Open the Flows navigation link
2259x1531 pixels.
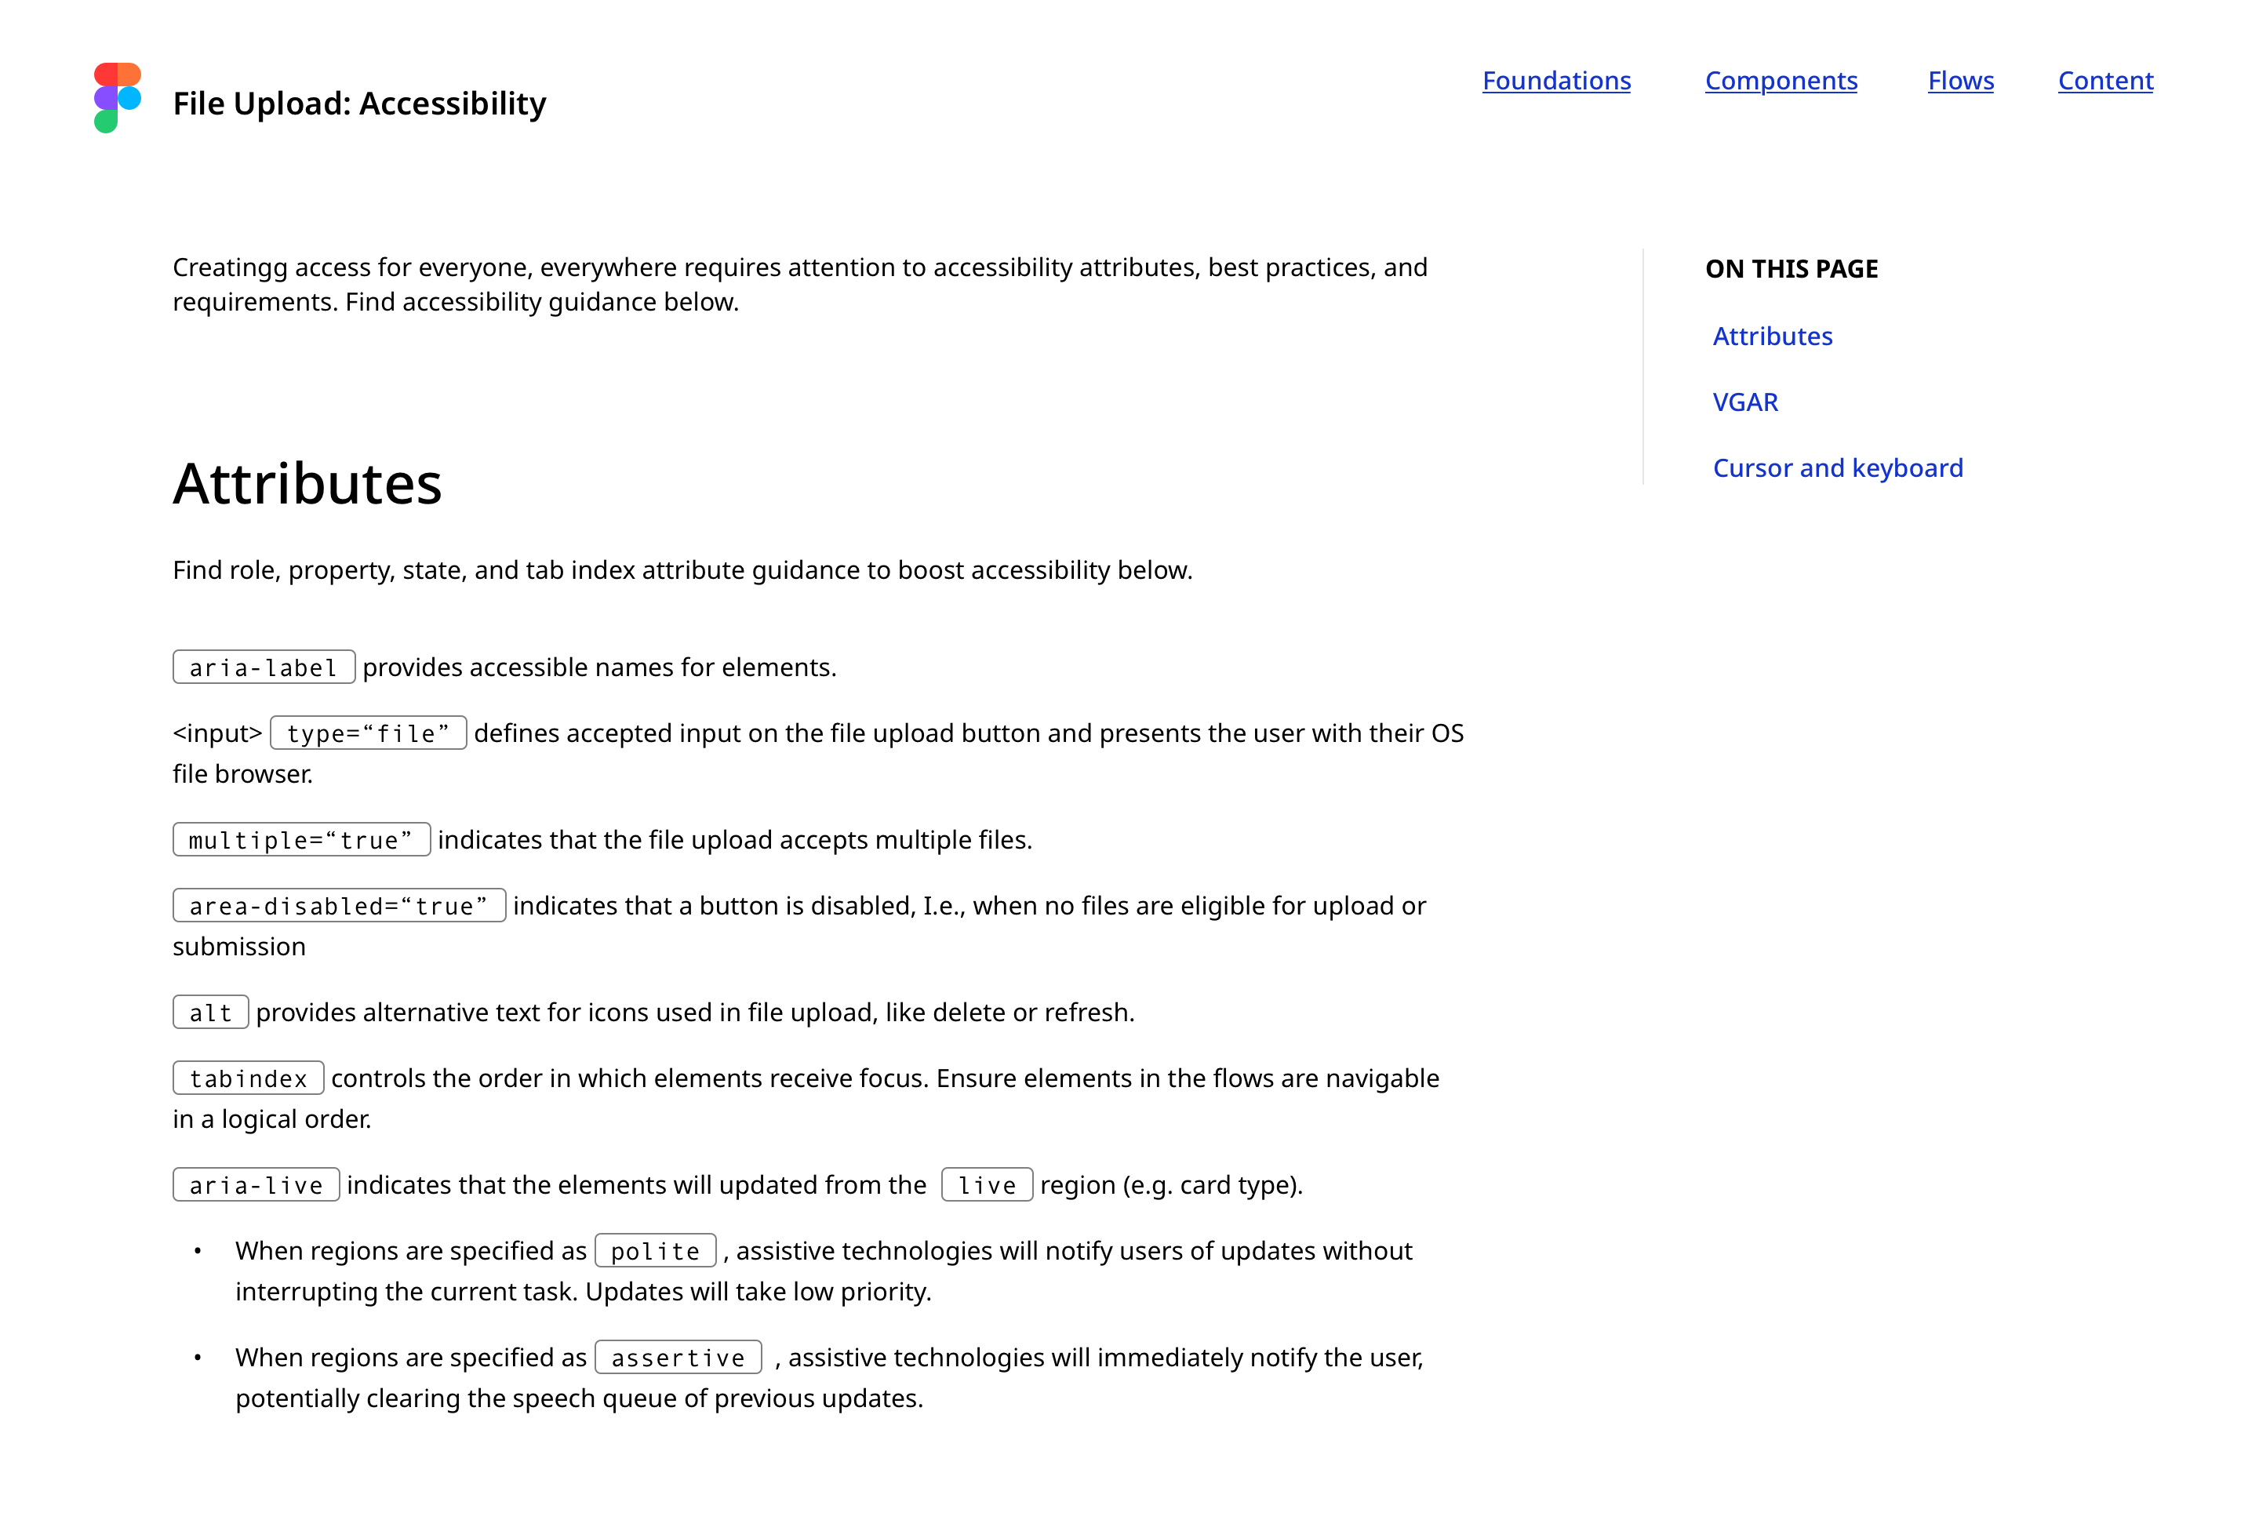[1961, 81]
